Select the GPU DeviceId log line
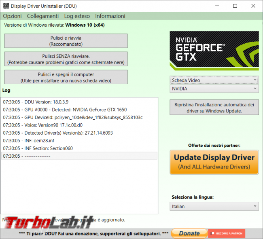 point(79,117)
